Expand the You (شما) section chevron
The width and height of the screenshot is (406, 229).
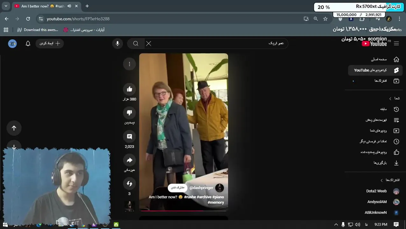(x=390, y=98)
